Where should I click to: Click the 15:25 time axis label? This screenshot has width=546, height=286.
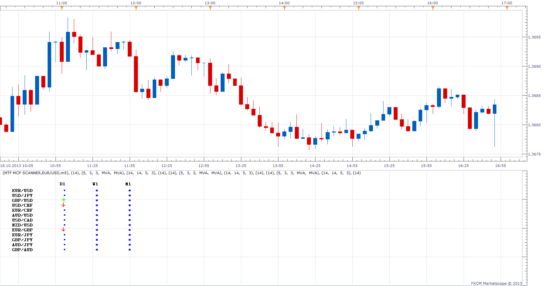[x=389, y=166]
